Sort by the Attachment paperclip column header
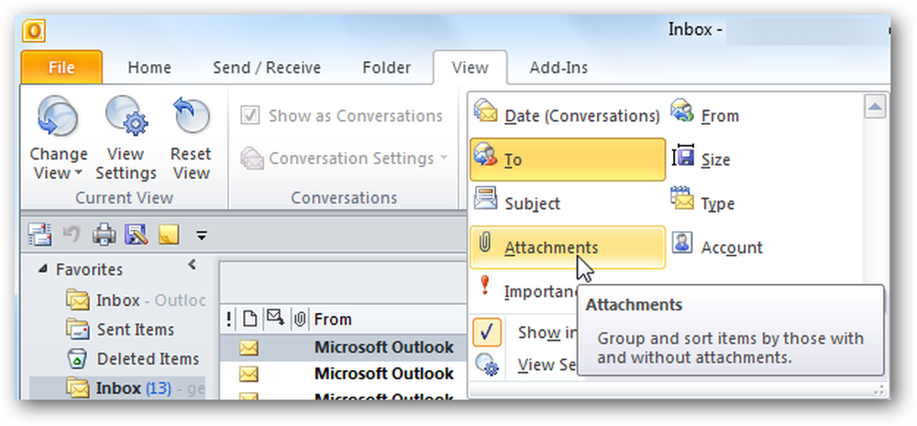 click(x=300, y=319)
